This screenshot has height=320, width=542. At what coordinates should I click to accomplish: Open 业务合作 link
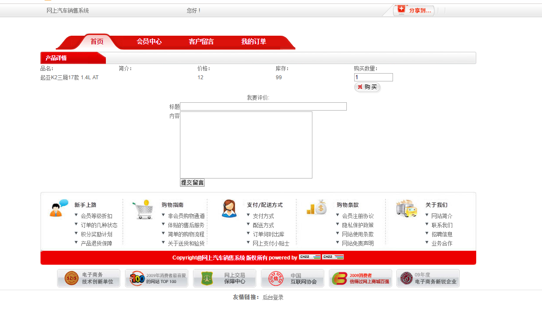click(442, 243)
